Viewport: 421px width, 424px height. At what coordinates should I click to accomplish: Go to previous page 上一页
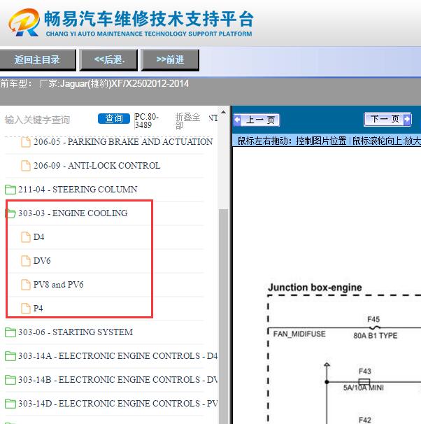257,120
